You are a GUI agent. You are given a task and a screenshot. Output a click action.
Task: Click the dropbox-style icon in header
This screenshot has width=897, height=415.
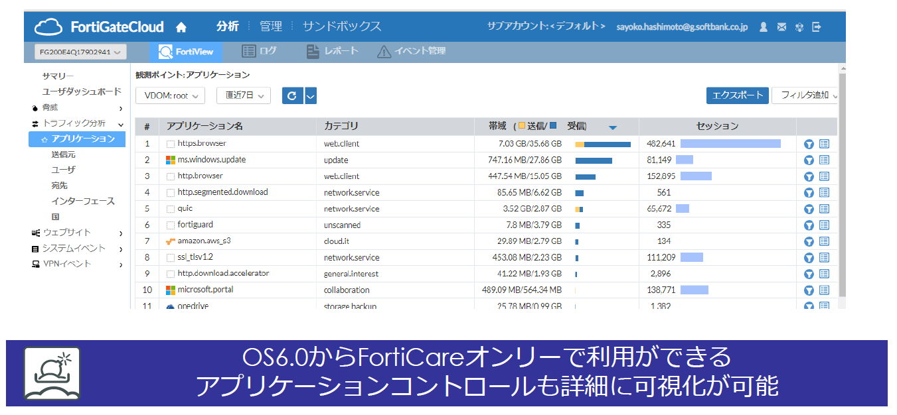tap(799, 27)
